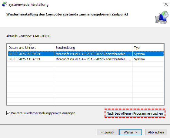The width and height of the screenshot is (170, 138).
Task: Click Nach betroffenen Programmen suchen button
Action: click(x=135, y=113)
